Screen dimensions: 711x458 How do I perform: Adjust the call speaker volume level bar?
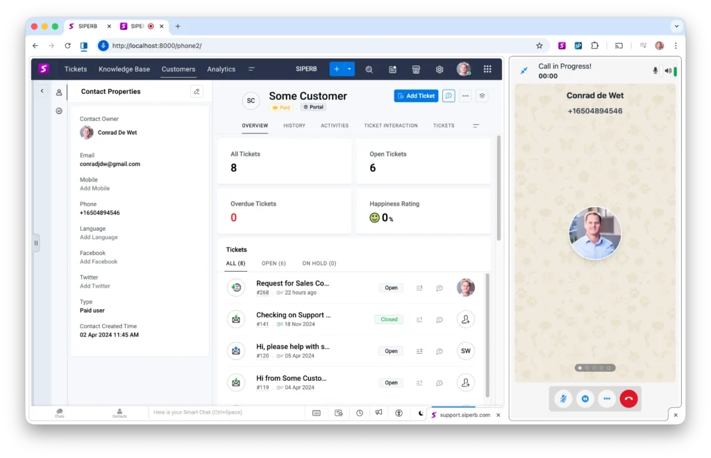pyautogui.click(x=675, y=71)
